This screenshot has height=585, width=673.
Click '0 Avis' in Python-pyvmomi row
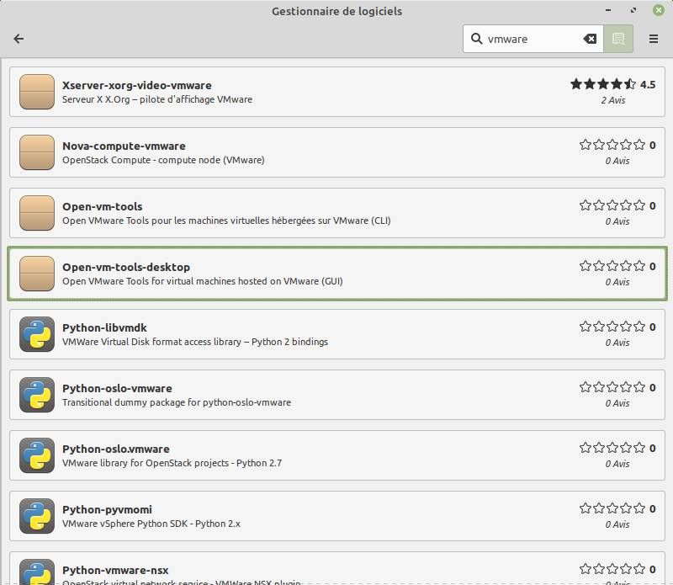pos(617,524)
